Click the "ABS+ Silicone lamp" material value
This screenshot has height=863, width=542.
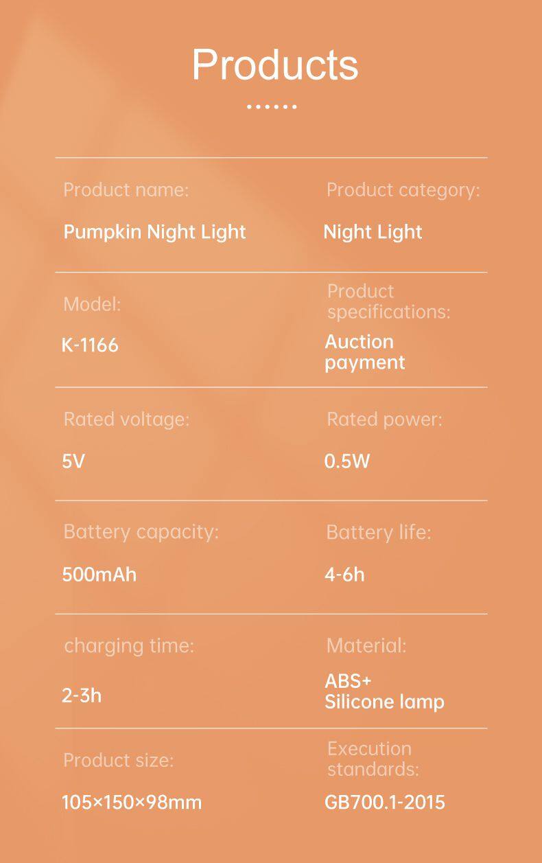[x=384, y=691]
